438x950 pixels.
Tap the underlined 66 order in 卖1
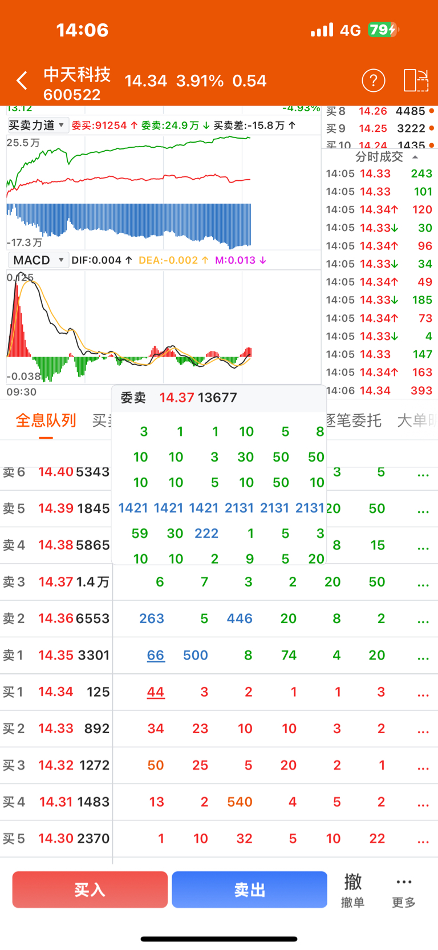156,655
